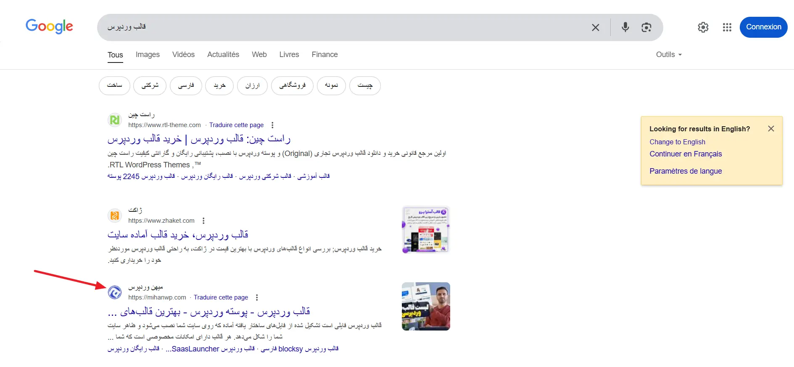Open the mihanwp.com result thumbnail image
Image resolution: width=794 pixels, height=367 pixels.
pyautogui.click(x=426, y=306)
